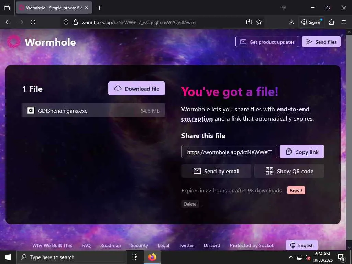352x264 pixels.
Task: Open Firefox downloads panel
Action: 291,22
